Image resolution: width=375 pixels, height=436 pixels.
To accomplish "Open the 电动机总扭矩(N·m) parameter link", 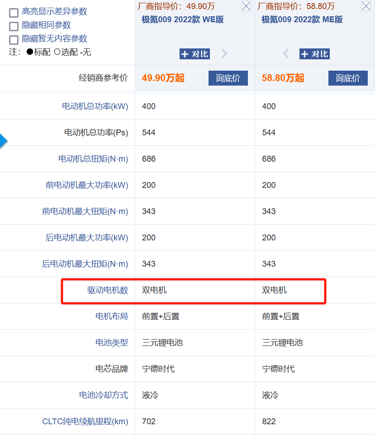I will 93,159.
